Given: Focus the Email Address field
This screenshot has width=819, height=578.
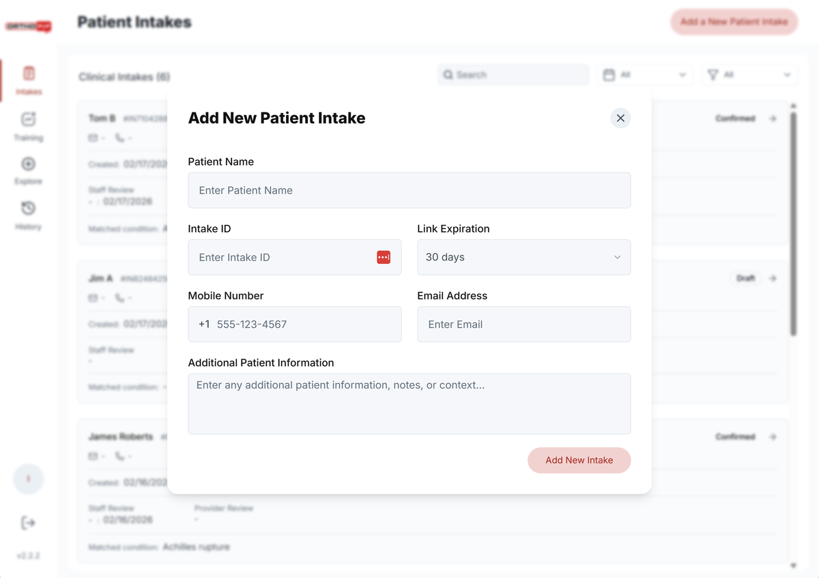Looking at the screenshot, I should coord(523,324).
